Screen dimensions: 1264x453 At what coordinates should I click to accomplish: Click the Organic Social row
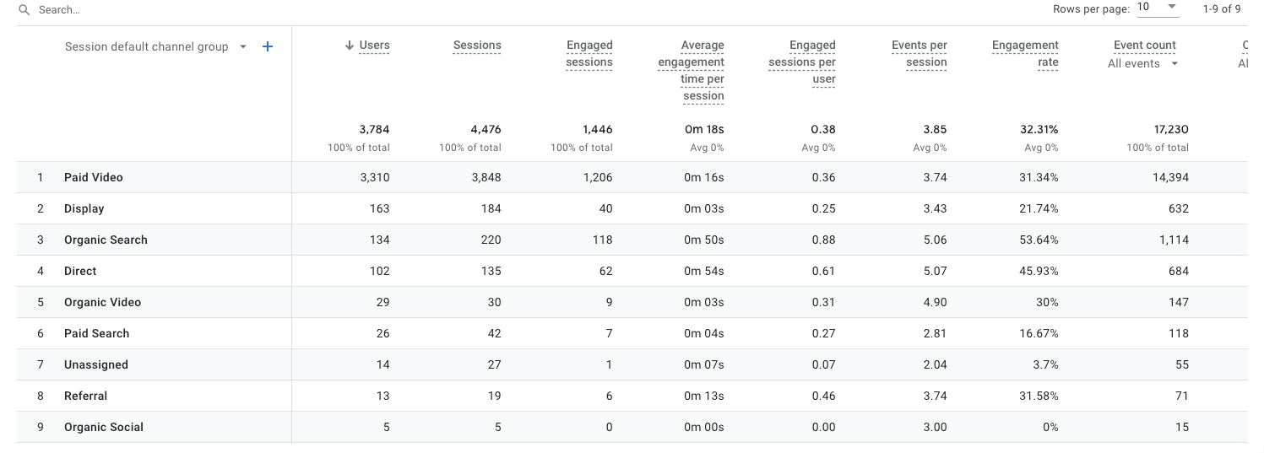[x=103, y=427]
